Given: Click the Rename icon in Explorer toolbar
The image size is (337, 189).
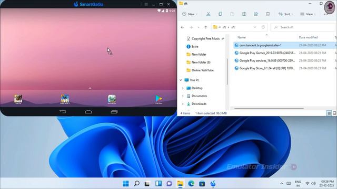Looking at the screenshot, I should coord(244,14).
